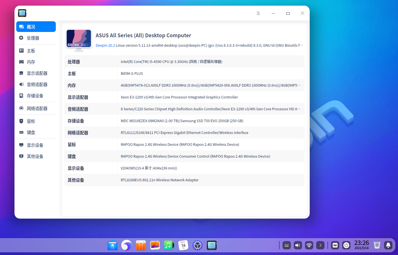View 存储设备 storage devices from sidebar
This screenshot has width=398, height=255.
(36, 96)
